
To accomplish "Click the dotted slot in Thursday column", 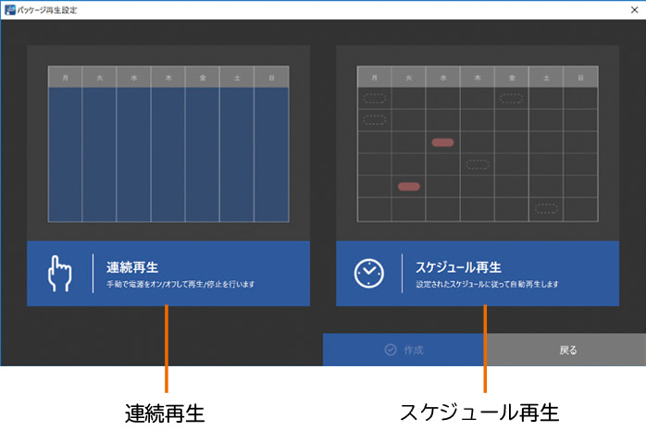I will [478, 165].
